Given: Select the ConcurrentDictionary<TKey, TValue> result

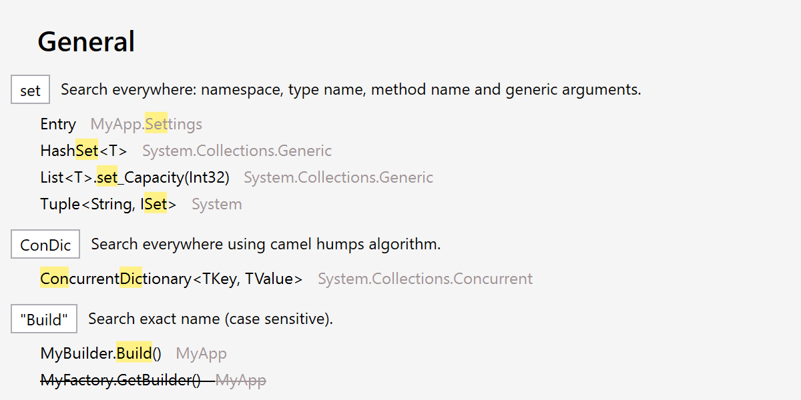Looking at the screenshot, I should [171, 279].
